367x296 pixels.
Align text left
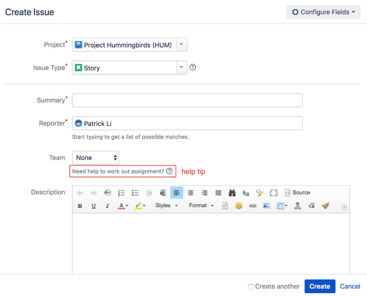(x=177, y=193)
